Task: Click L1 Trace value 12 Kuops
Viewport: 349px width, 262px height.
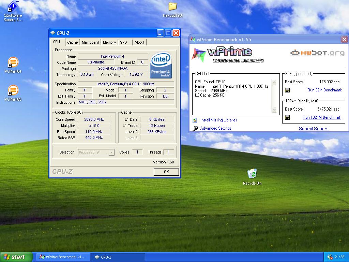Action: (x=157, y=126)
